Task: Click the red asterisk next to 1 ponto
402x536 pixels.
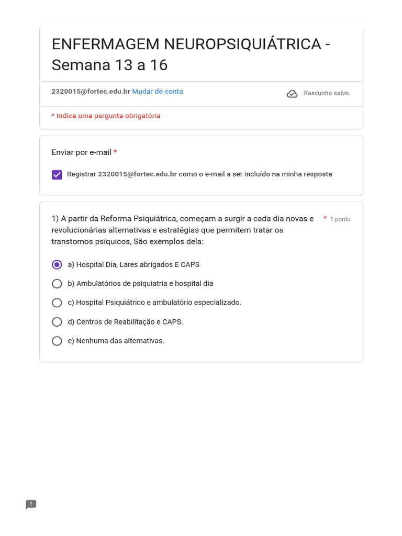Action: [325, 218]
